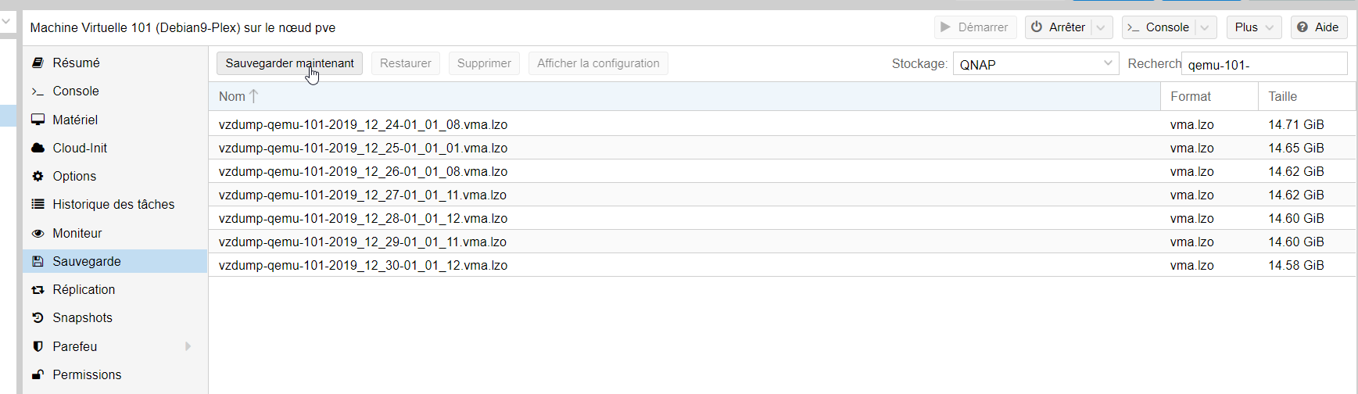Viewport: 1358px width, 394px height.
Task: Open the Résumé book icon
Action: tap(38, 63)
